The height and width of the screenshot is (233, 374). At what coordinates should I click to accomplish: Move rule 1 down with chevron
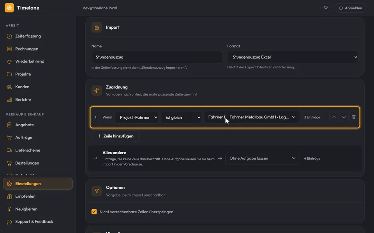click(x=344, y=117)
